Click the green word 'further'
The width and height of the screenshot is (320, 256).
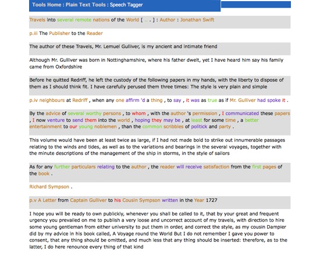62,167
